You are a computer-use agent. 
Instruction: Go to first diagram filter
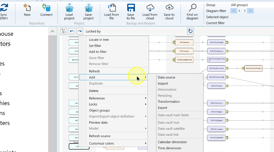click(234, 11)
